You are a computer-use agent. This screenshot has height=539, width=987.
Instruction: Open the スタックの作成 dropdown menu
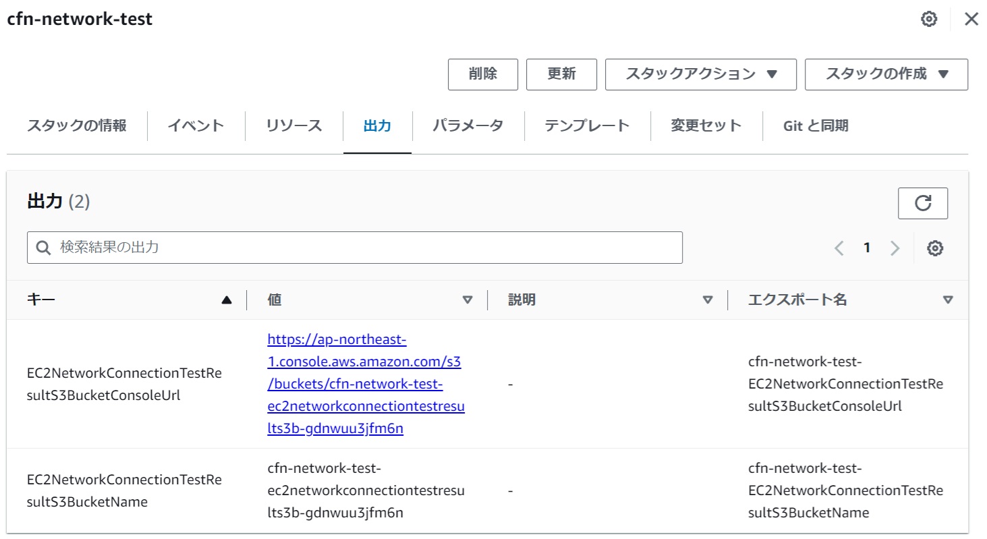[886, 74]
